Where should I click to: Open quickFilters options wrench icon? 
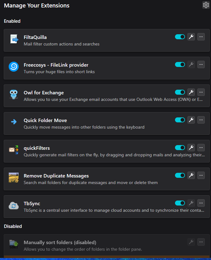(191, 148)
